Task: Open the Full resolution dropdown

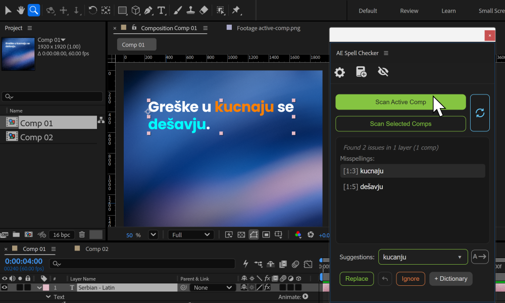Action: point(190,235)
